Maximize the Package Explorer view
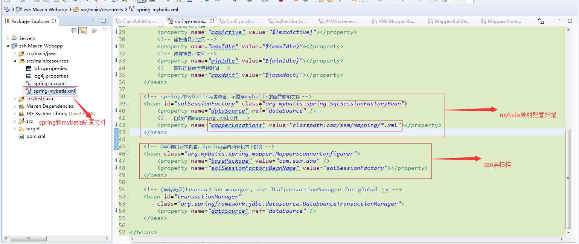Screen dimensions: 579x244 coord(104,21)
